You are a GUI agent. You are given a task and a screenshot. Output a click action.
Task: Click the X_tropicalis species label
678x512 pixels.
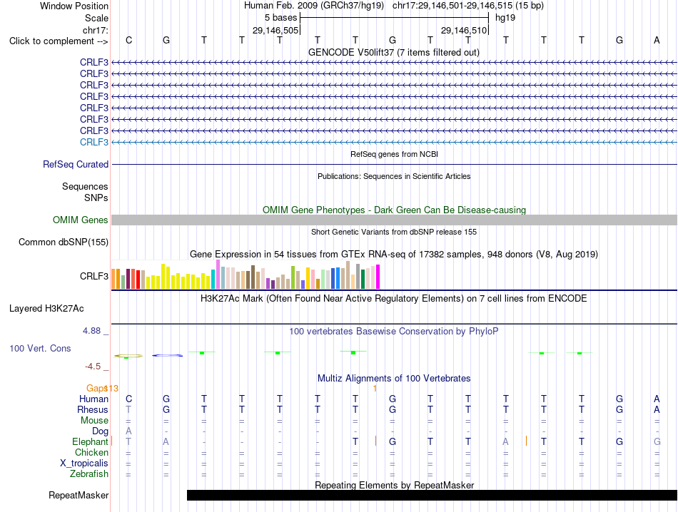point(84,464)
